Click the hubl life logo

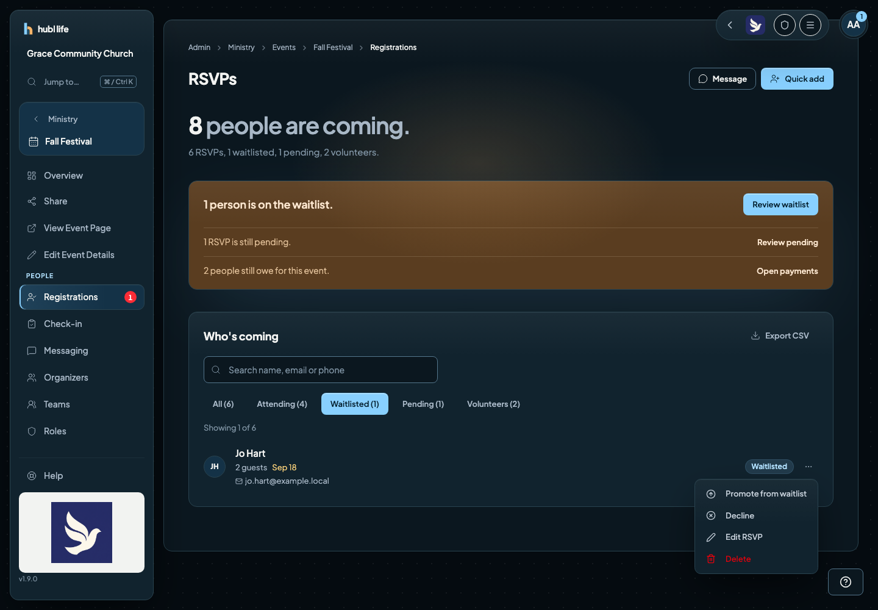(46, 29)
